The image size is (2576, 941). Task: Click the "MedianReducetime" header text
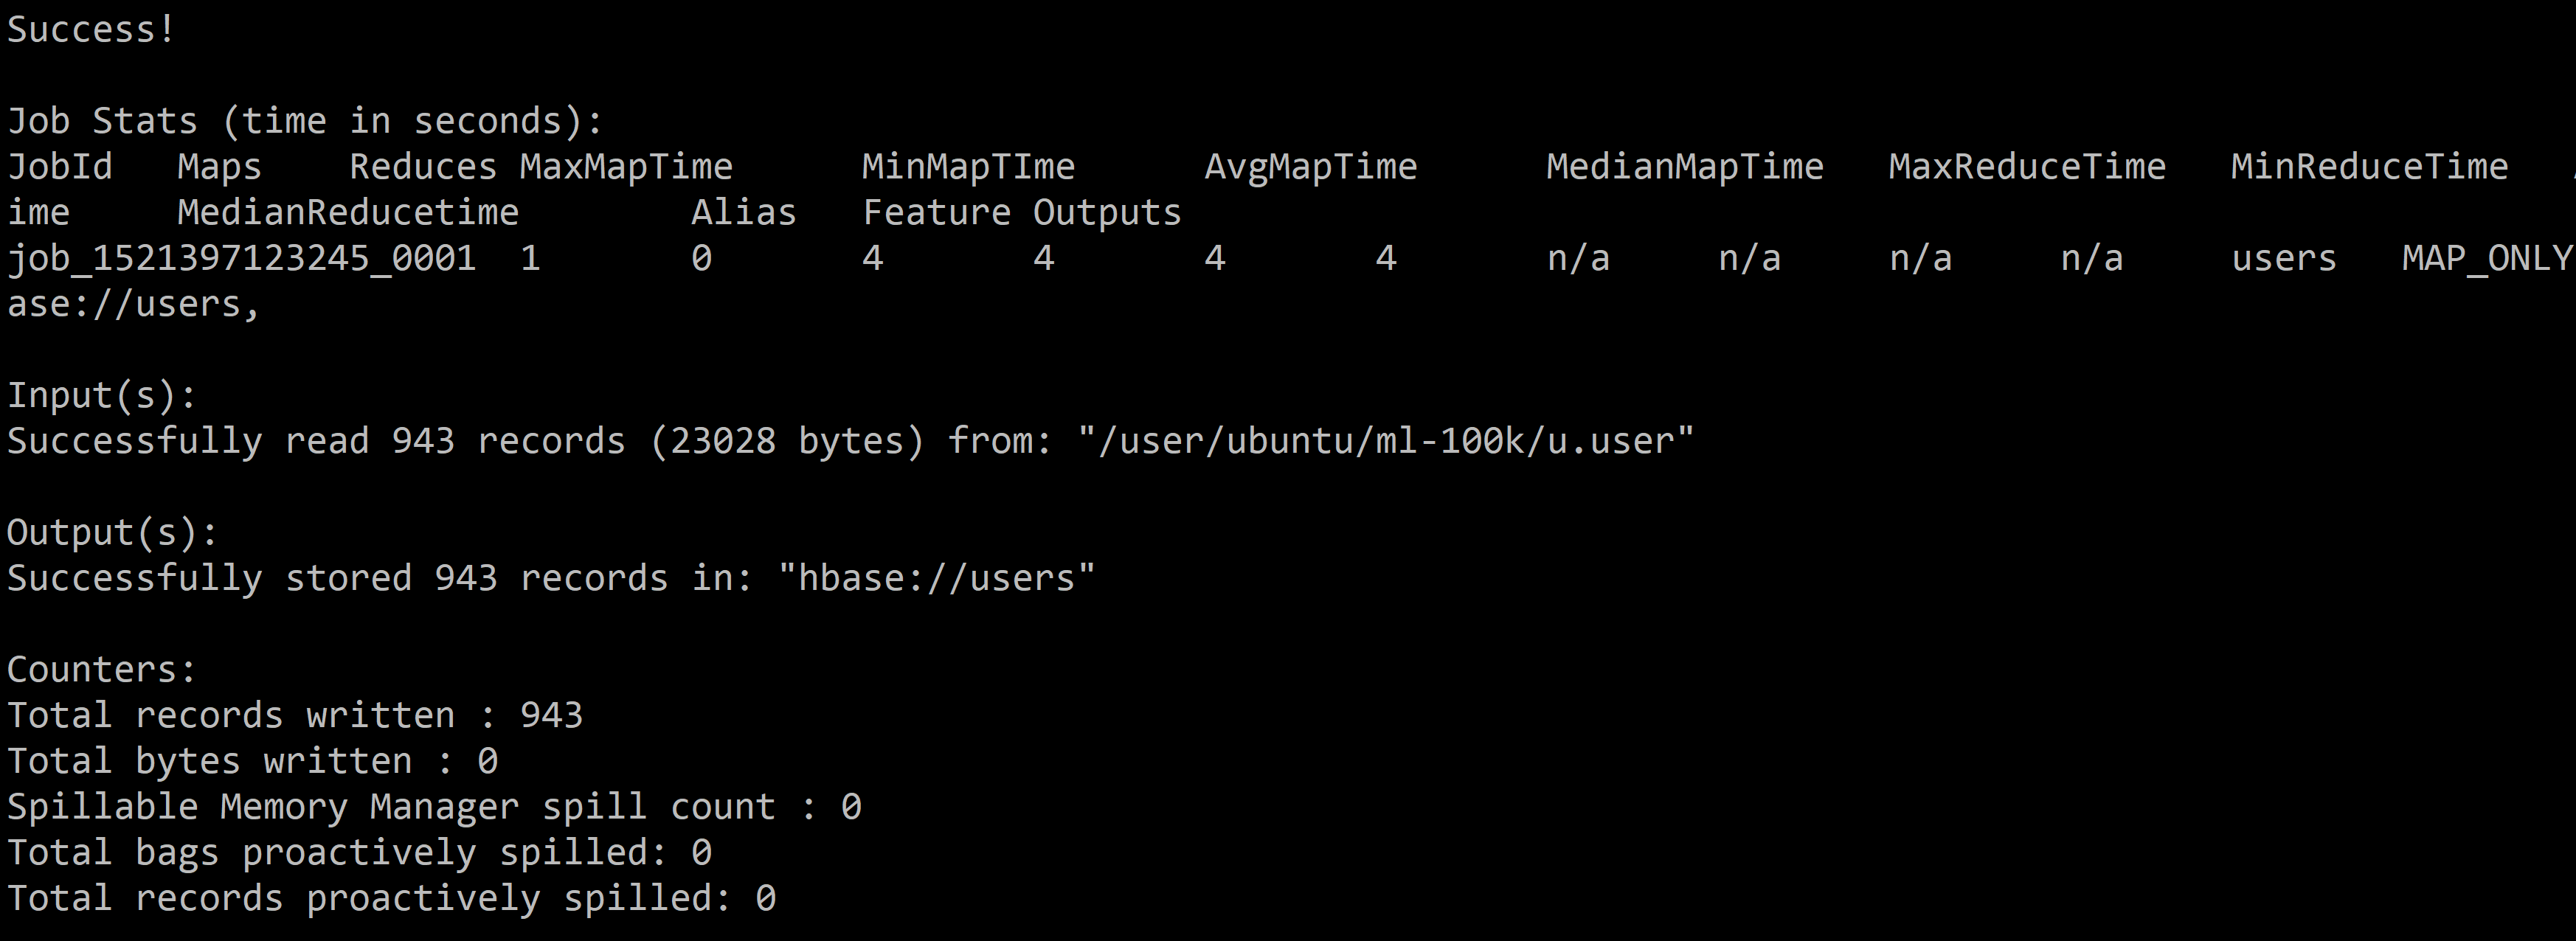pyautogui.click(x=348, y=213)
